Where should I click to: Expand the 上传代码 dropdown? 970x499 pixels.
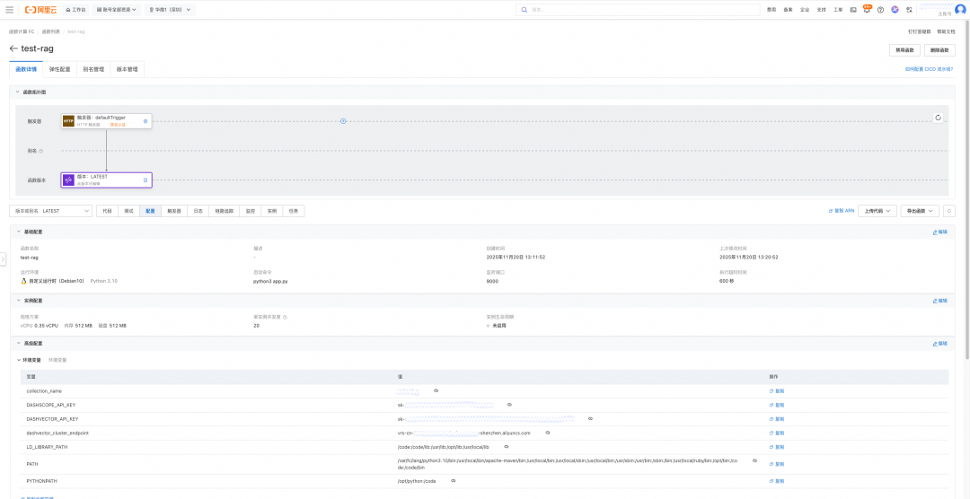coord(877,211)
